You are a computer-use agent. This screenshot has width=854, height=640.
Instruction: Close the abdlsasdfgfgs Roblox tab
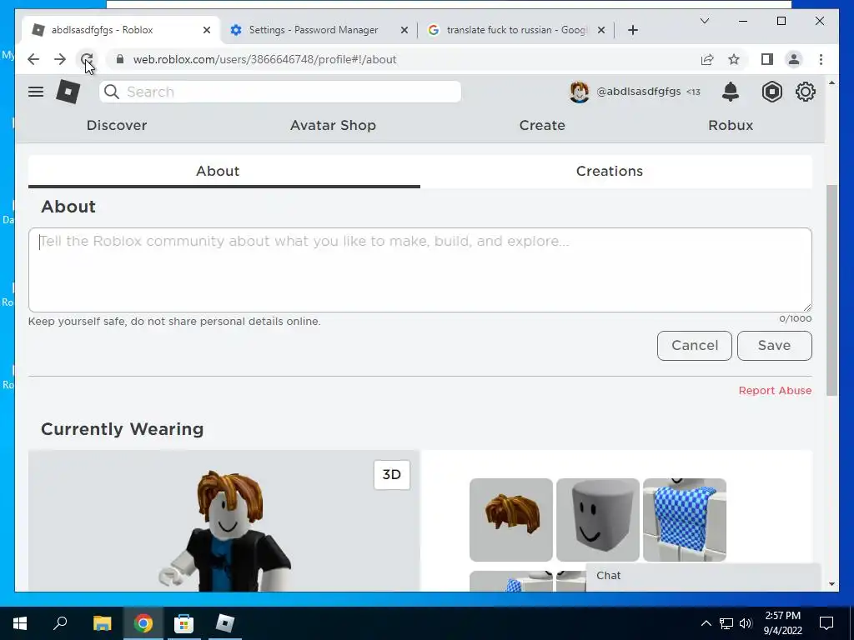[207, 30]
